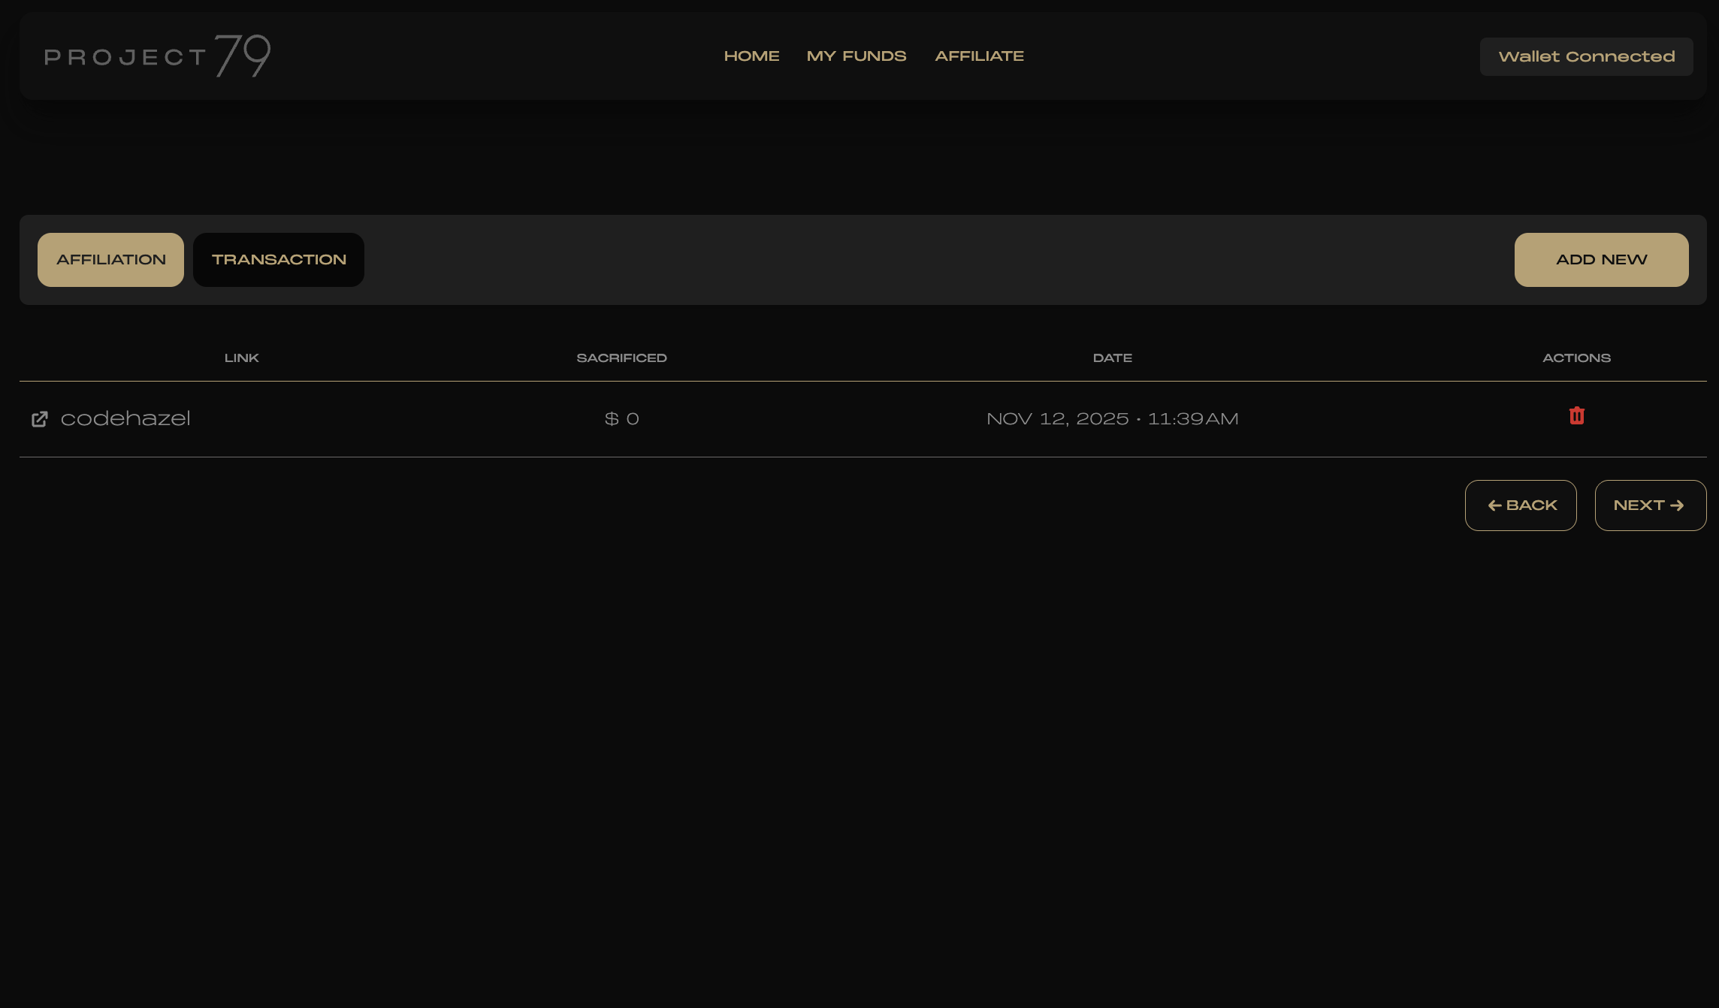Open the codehazel external link icon

pos(41,418)
